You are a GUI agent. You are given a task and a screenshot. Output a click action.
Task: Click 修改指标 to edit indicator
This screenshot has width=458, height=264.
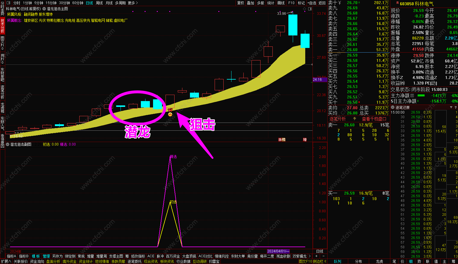(138, 256)
